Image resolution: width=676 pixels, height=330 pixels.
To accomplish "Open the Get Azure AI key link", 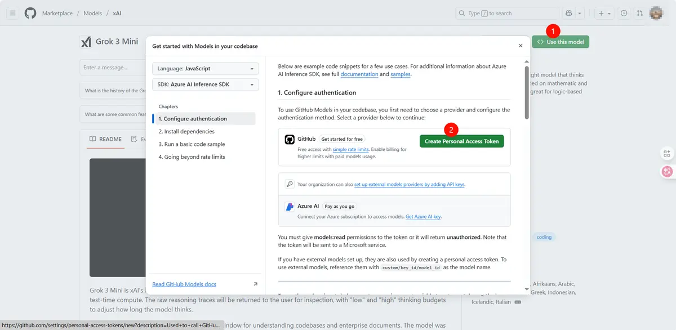I will [424, 217].
